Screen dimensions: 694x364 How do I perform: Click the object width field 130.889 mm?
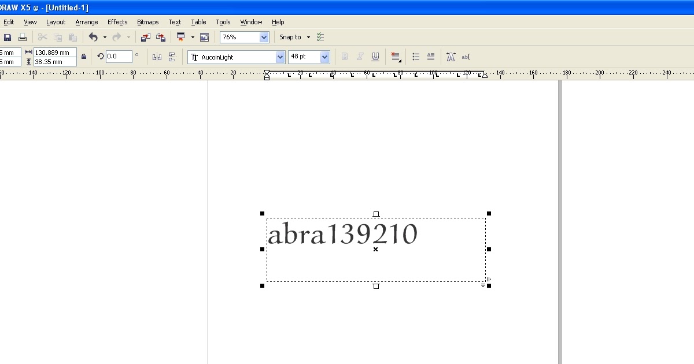coord(55,52)
